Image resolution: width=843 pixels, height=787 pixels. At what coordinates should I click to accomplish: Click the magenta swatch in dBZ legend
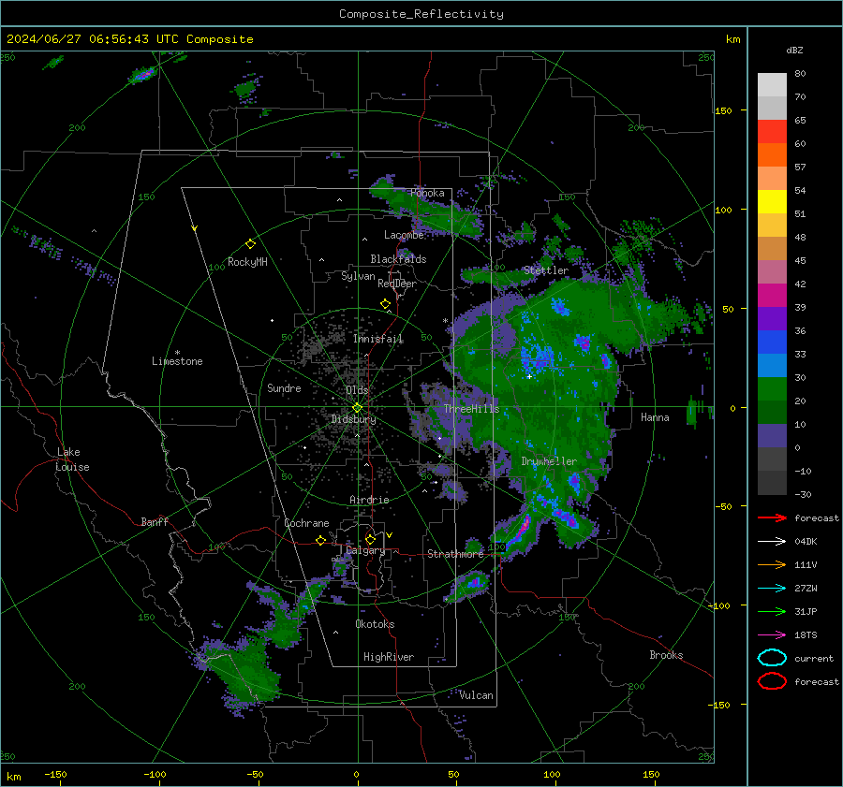[x=772, y=295]
